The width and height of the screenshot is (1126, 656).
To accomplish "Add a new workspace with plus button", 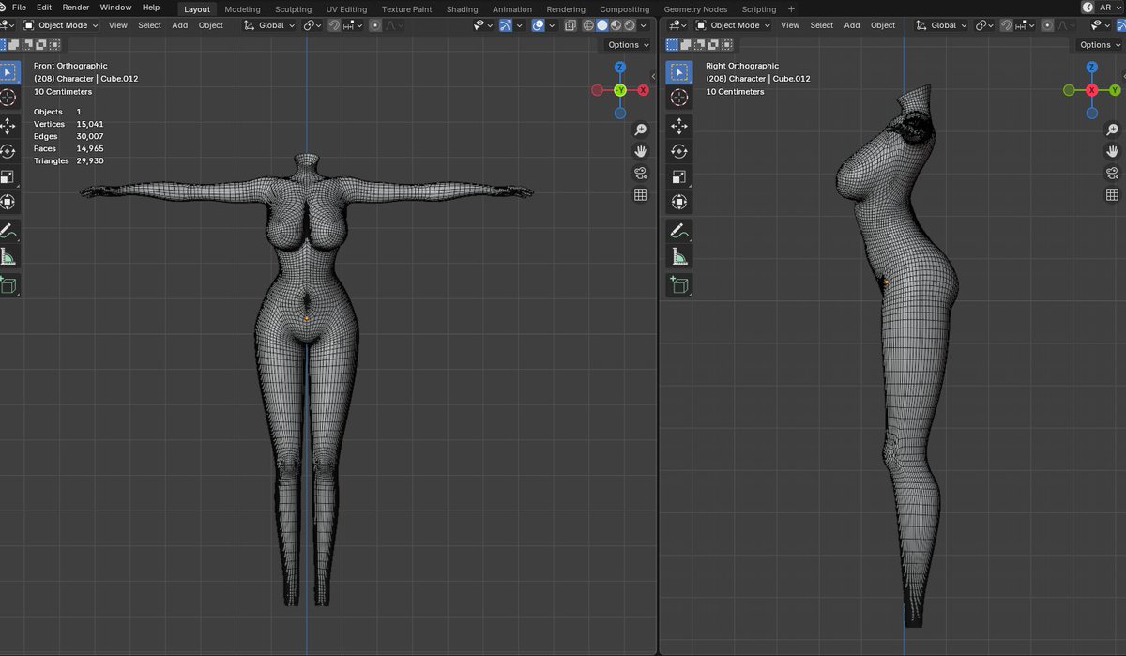I will [x=791, y=9].
